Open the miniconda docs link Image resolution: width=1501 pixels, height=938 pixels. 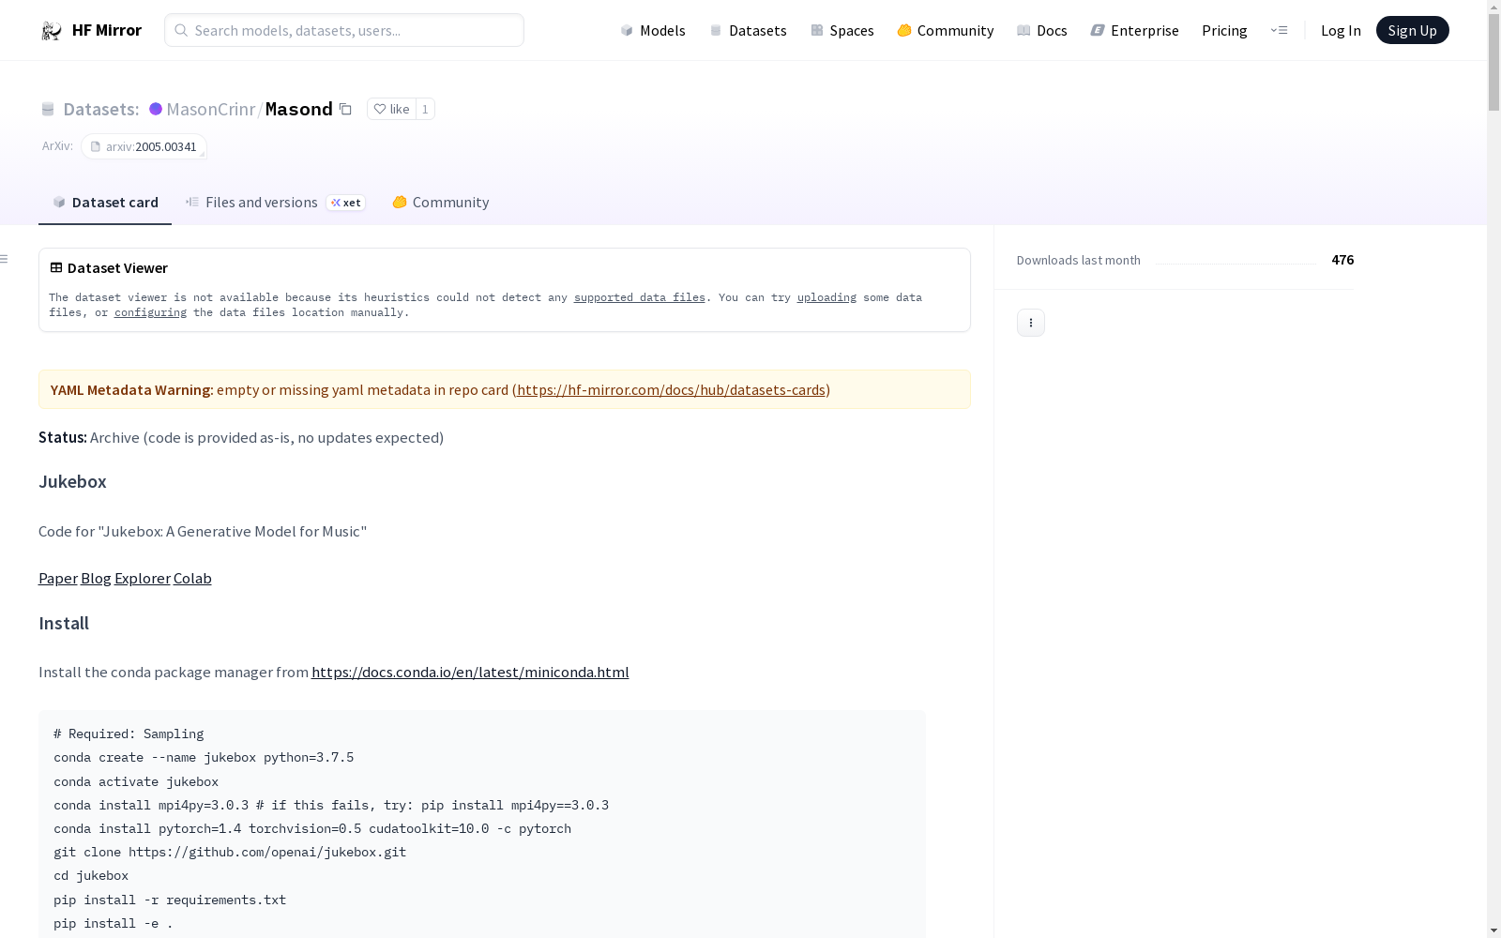pyautogui.click(x=470, y=672)
